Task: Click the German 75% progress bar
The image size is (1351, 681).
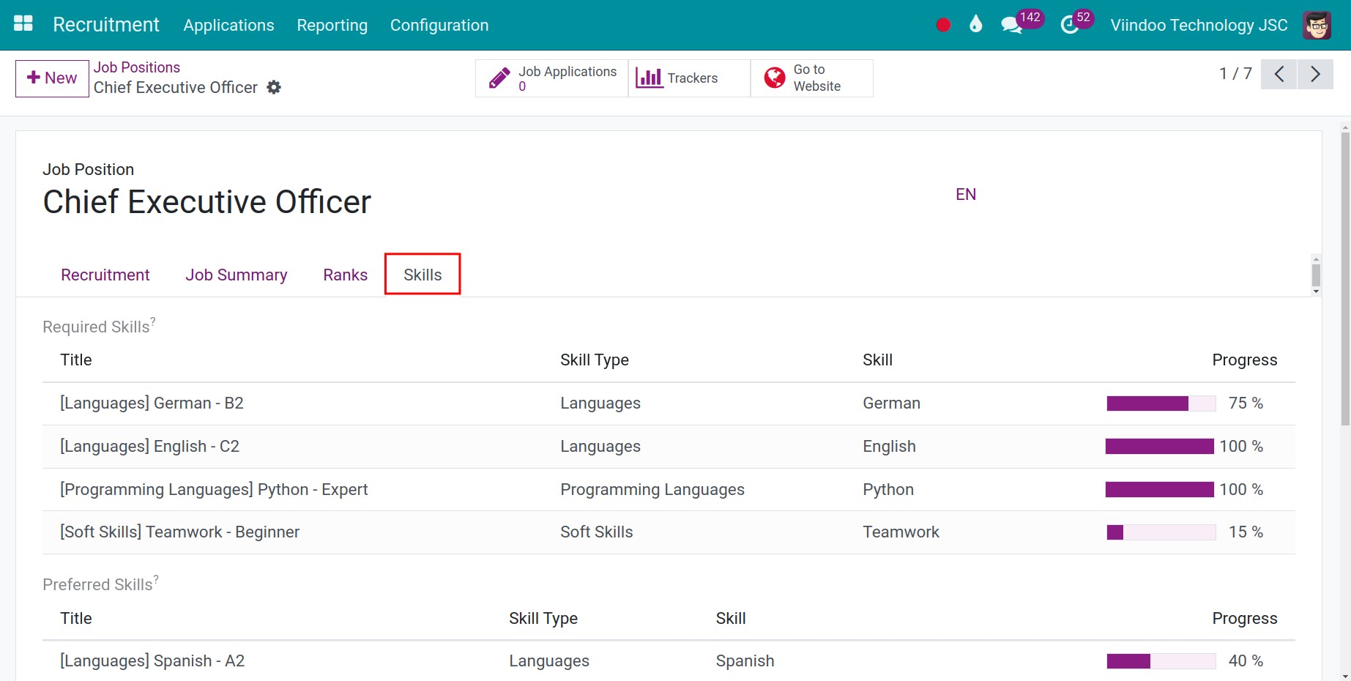Action: point(1161,403)
